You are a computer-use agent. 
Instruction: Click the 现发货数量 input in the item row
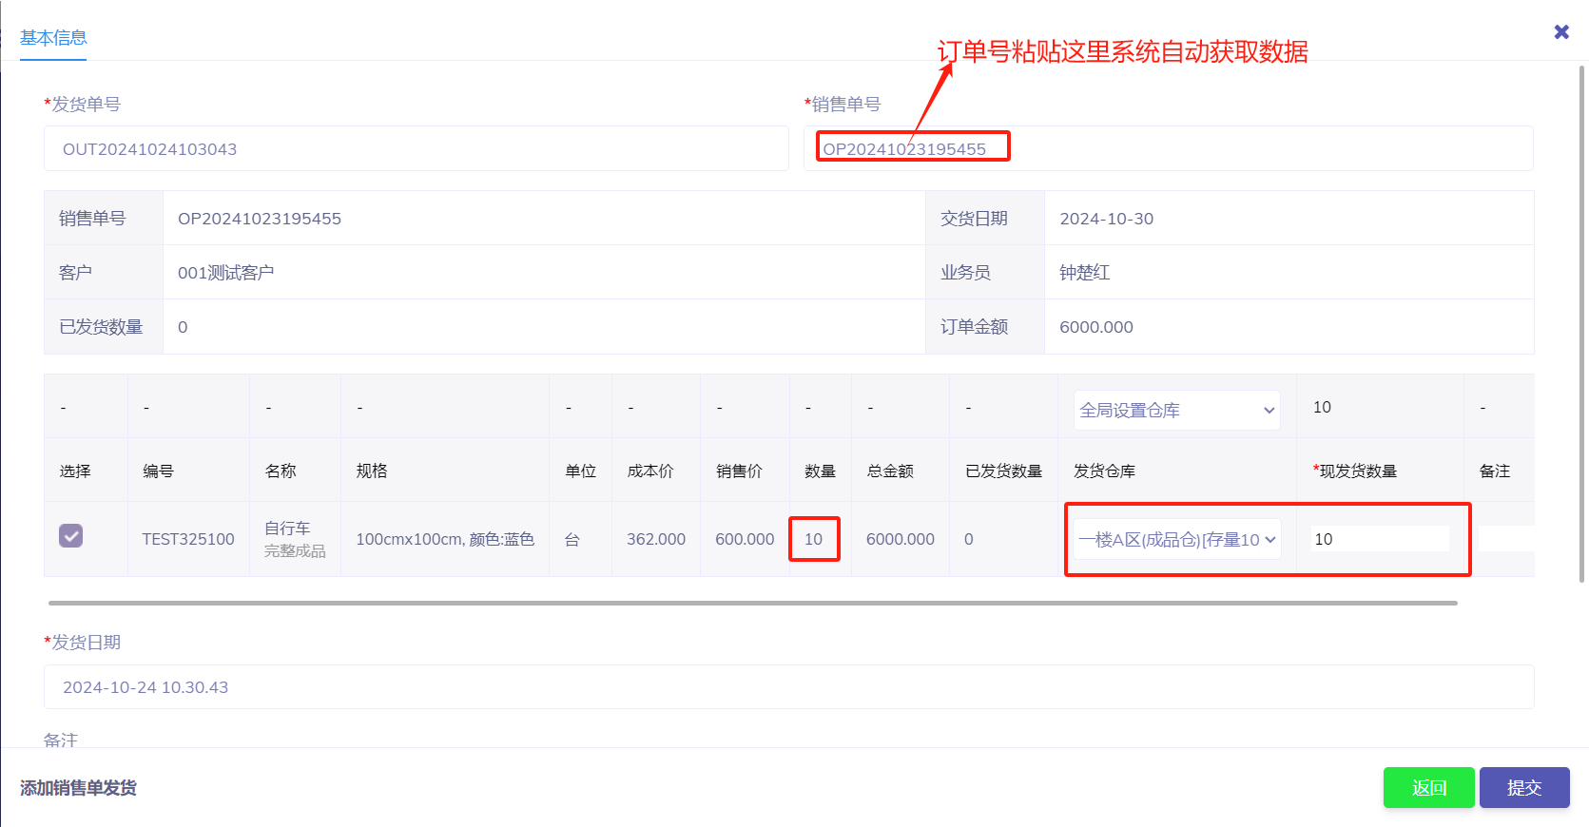(x=1379, y=539)
